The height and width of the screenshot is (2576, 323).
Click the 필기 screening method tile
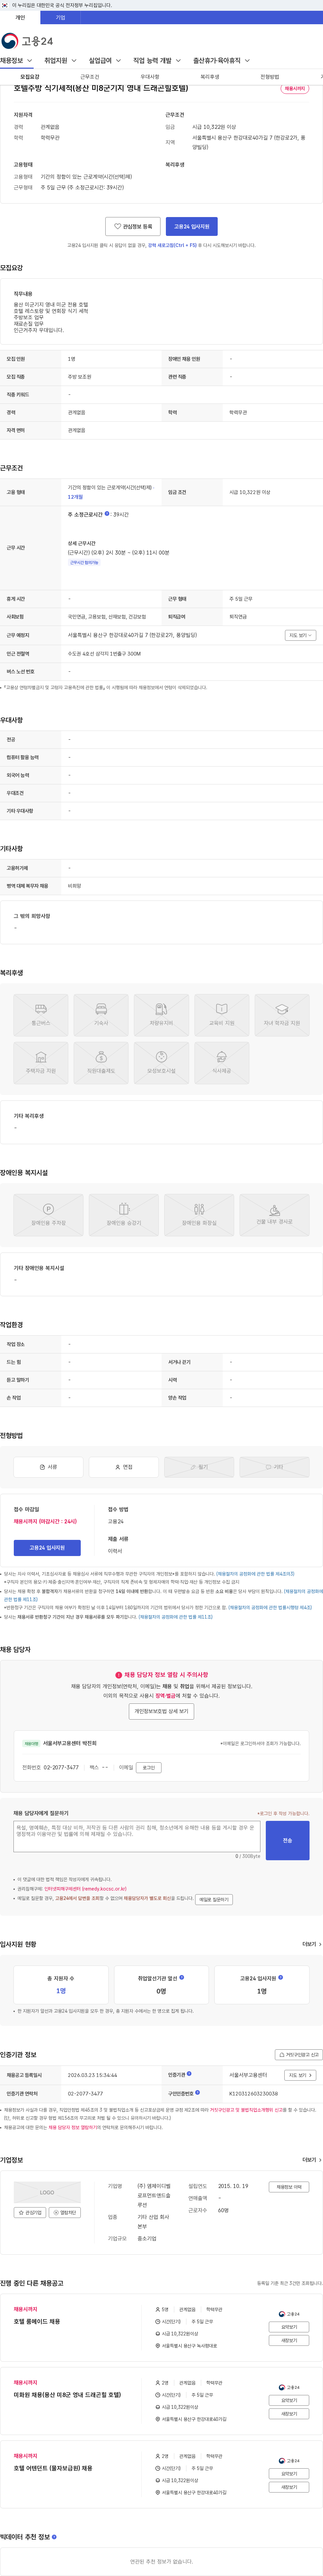click(199, 1467)
